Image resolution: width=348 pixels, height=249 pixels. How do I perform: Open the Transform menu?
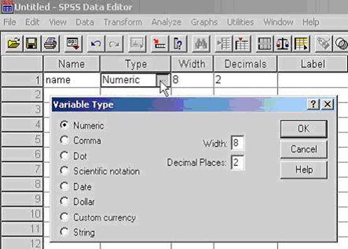122,22
